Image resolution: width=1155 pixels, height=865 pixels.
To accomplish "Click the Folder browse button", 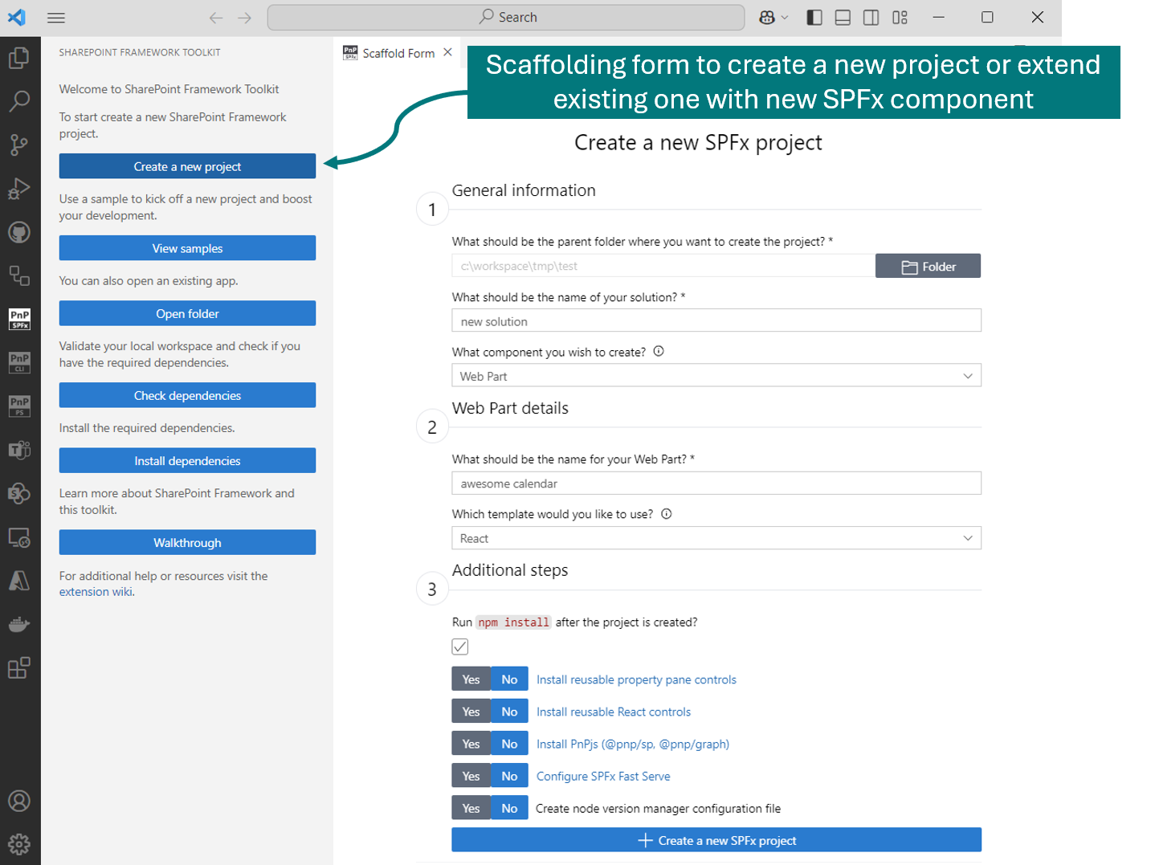I will pos(928,266).
